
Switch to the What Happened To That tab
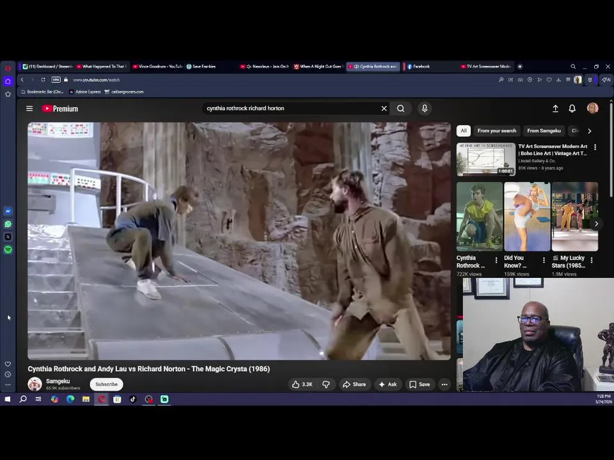[101, 66]
